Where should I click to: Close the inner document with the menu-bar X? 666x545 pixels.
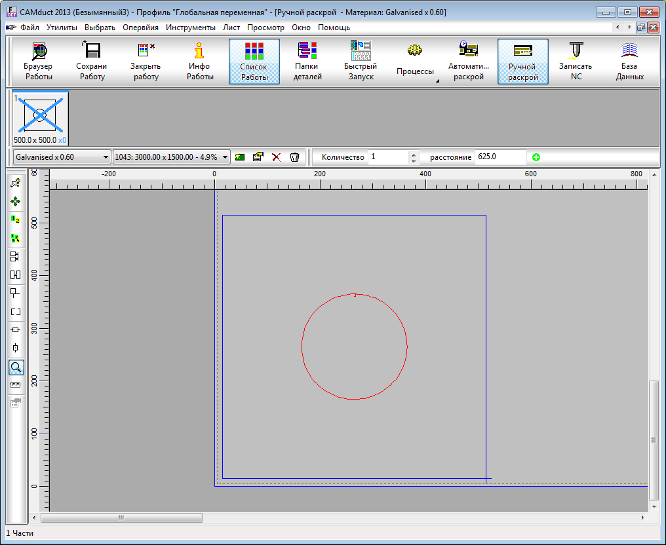click(x=654, y=28)
